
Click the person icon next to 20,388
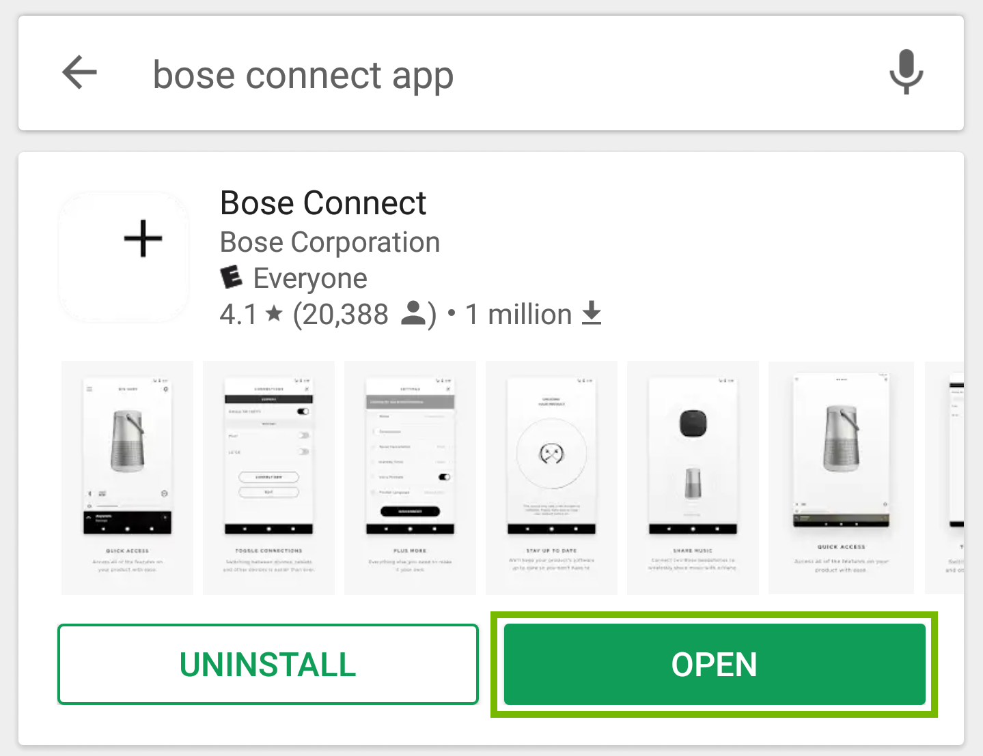click(413, 313)
